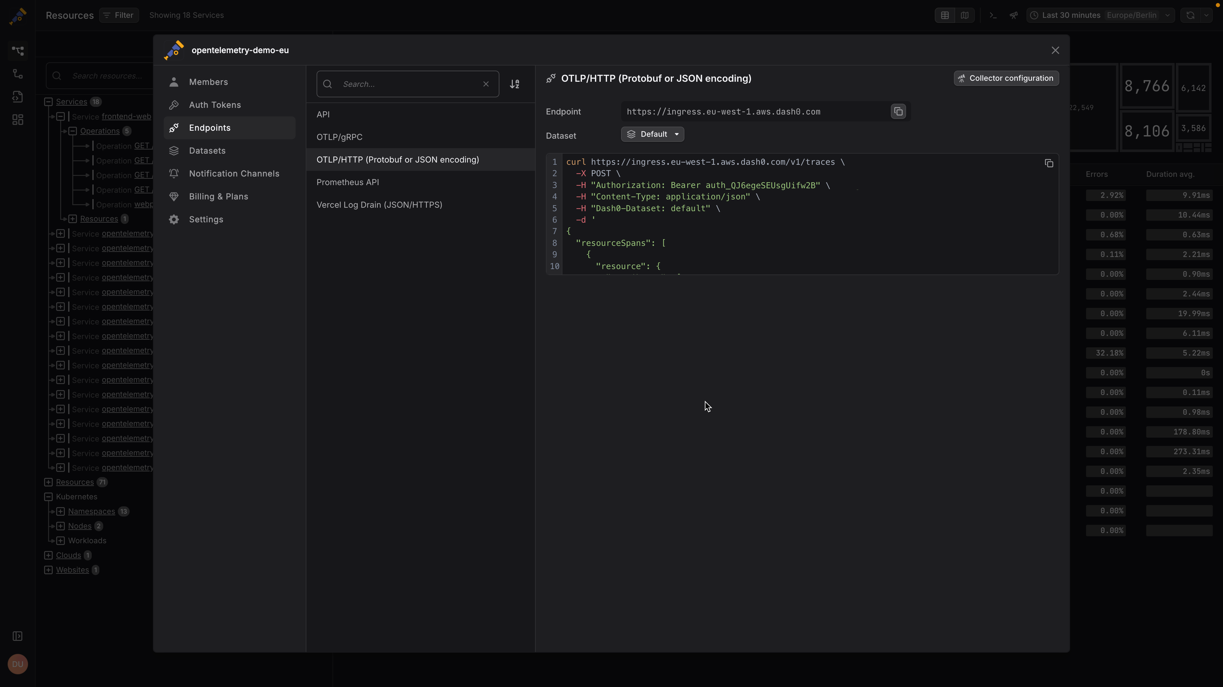Click the 8,766 treemap tile
1223x687 pixels.
coord(1147,86)
